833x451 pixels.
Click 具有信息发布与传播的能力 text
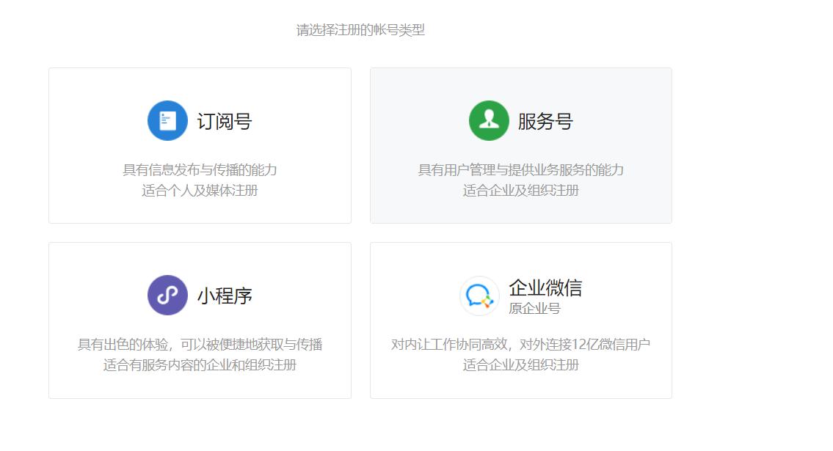pos(199,169)
